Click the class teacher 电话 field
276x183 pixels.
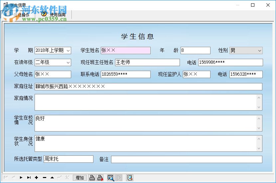[230, 62]
